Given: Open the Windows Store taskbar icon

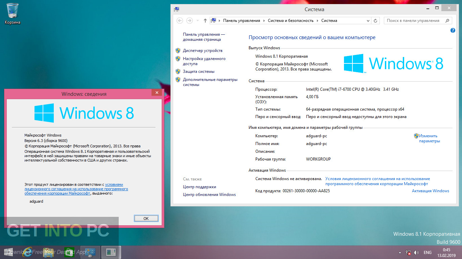Looking at the screenshot, I should click(x=69, y=252).
